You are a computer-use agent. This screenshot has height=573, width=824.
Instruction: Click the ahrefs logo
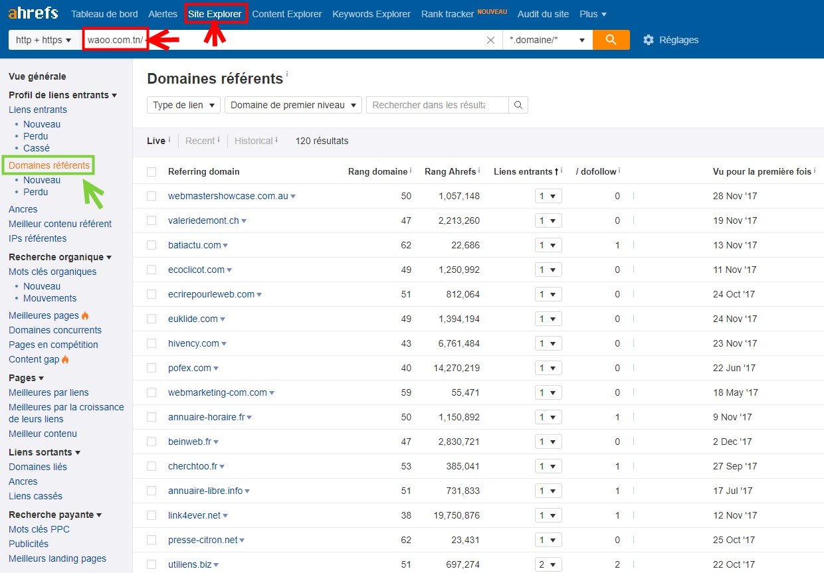(x=33, y=13)
